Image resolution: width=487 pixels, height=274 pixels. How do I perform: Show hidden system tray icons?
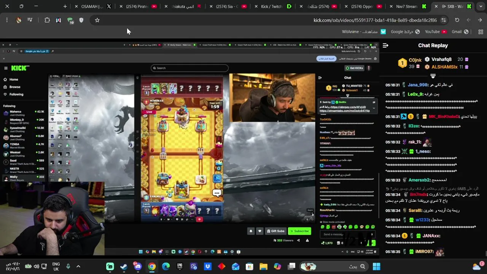78,266
